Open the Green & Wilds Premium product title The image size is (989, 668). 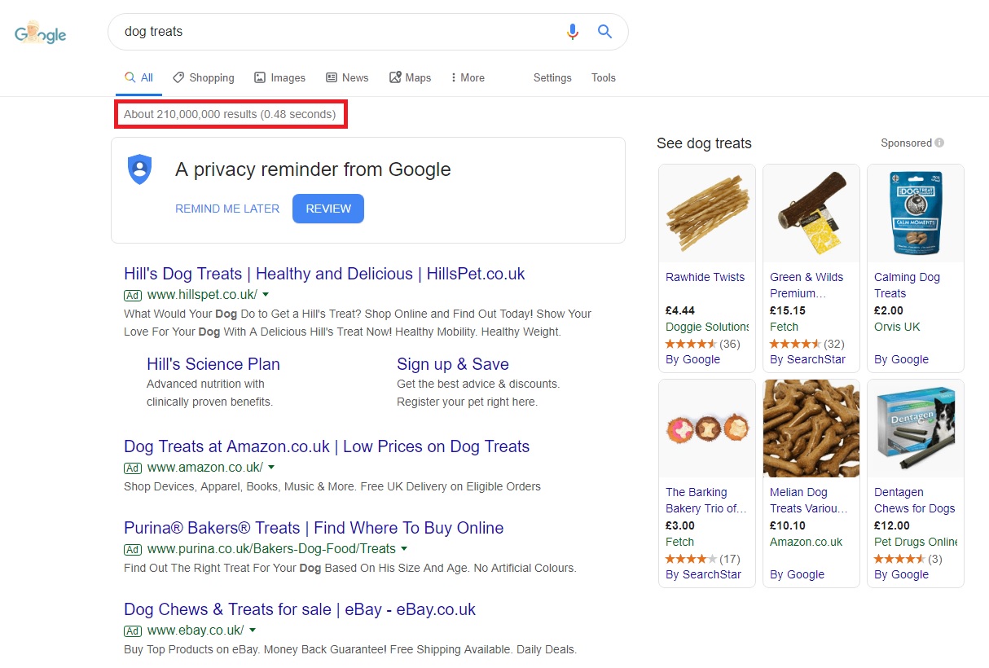pyautogui.click(x=807, y=285)
